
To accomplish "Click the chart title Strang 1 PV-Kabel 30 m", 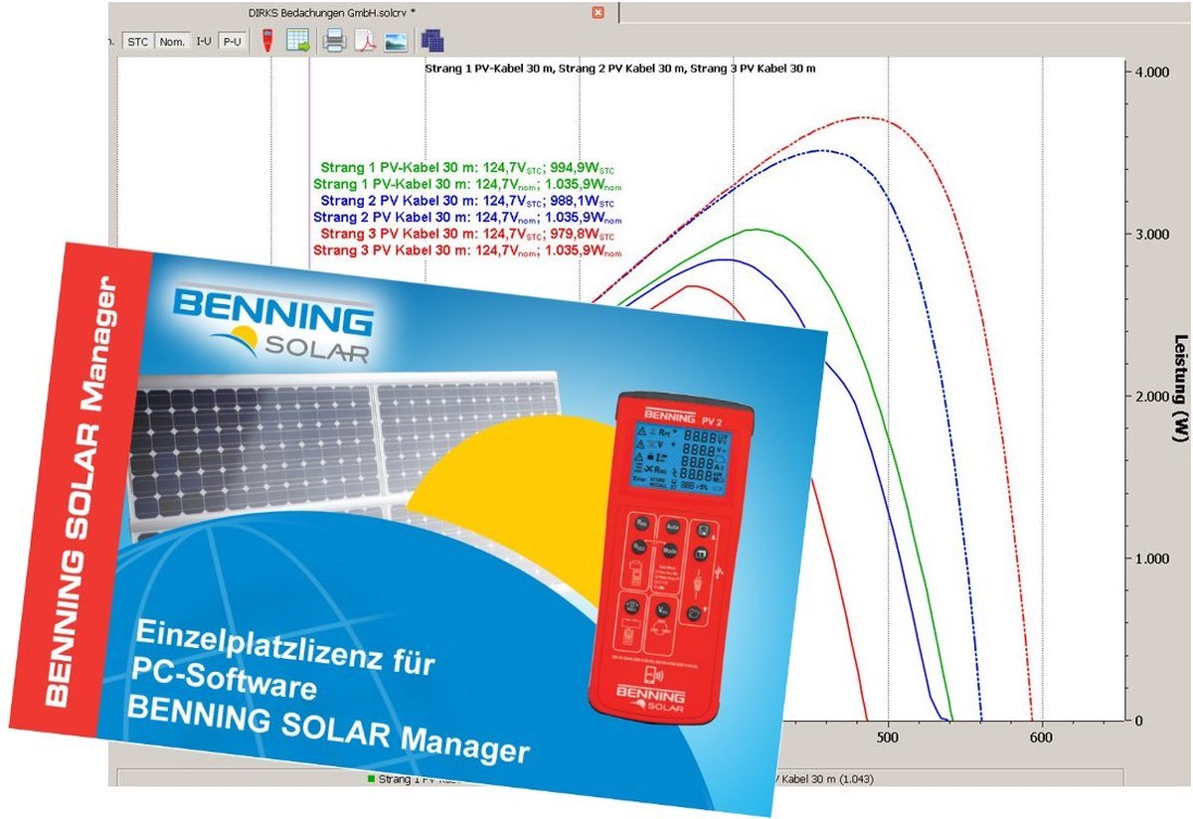I will (x=619, y=69).
